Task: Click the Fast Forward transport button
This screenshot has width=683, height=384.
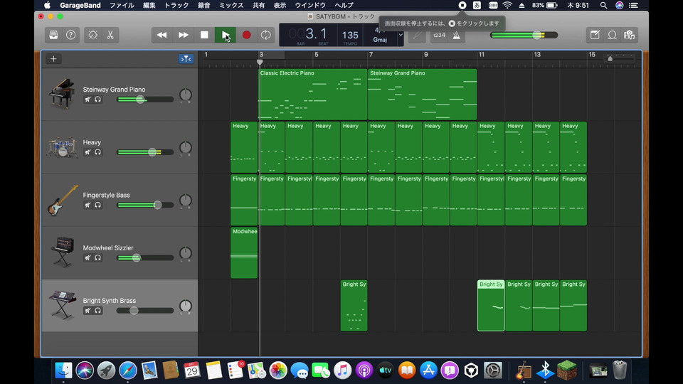Action: click(183, 35)
